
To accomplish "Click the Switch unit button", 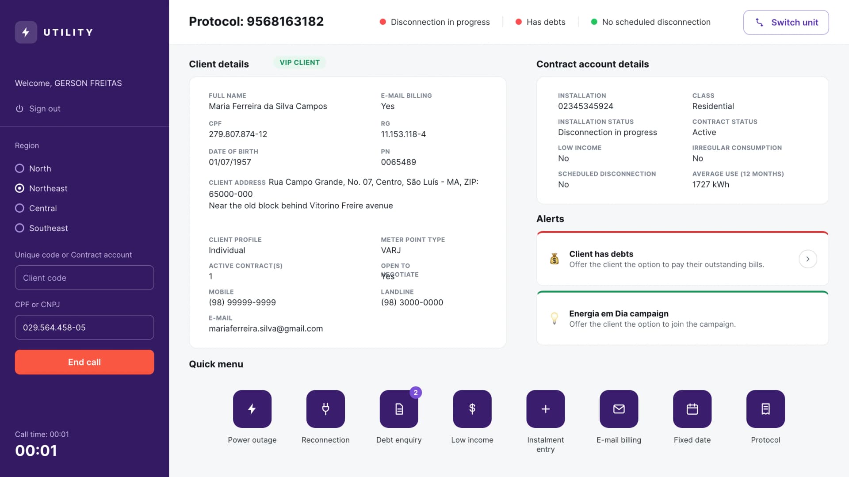I will 786,22.
